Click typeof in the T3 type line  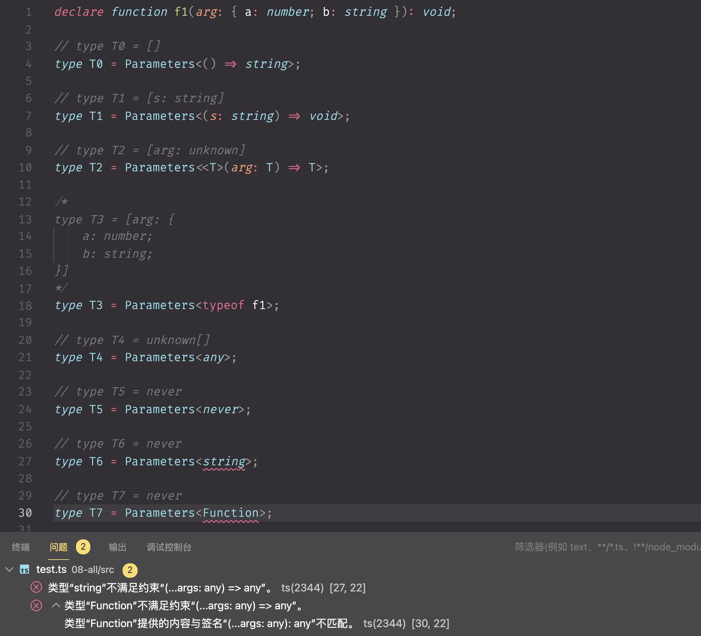(224, 306)
